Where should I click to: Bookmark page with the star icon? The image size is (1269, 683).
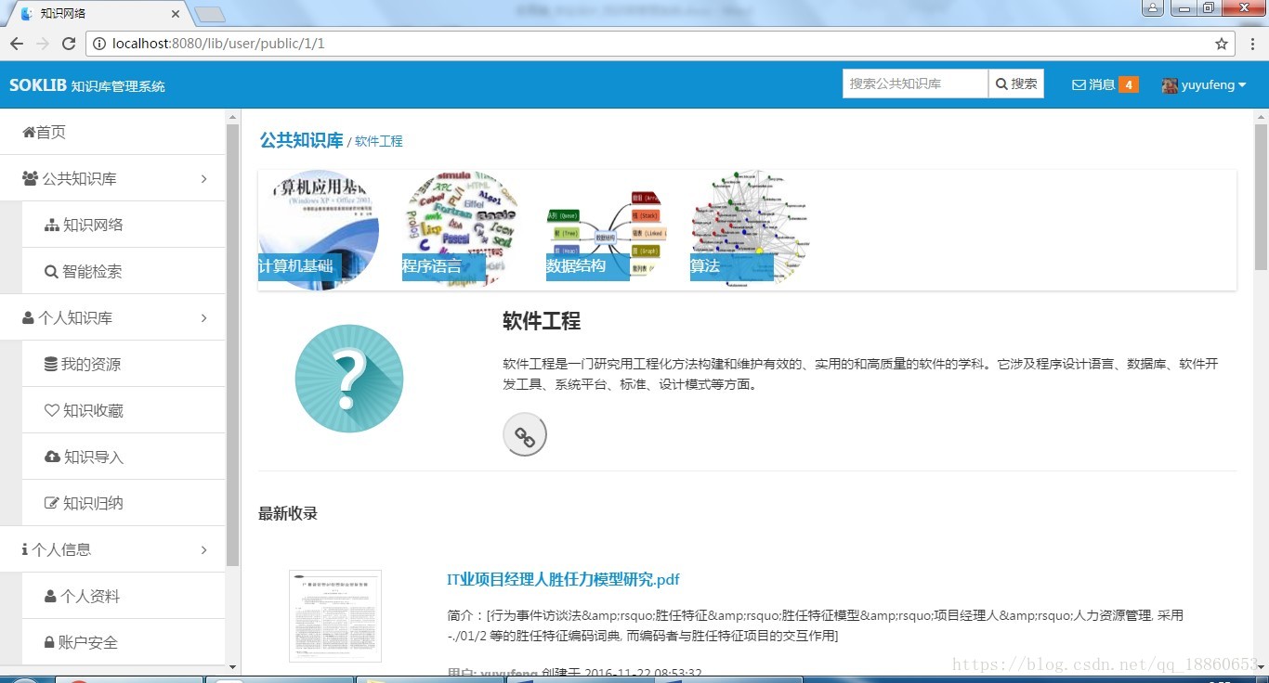(1222, 44)
